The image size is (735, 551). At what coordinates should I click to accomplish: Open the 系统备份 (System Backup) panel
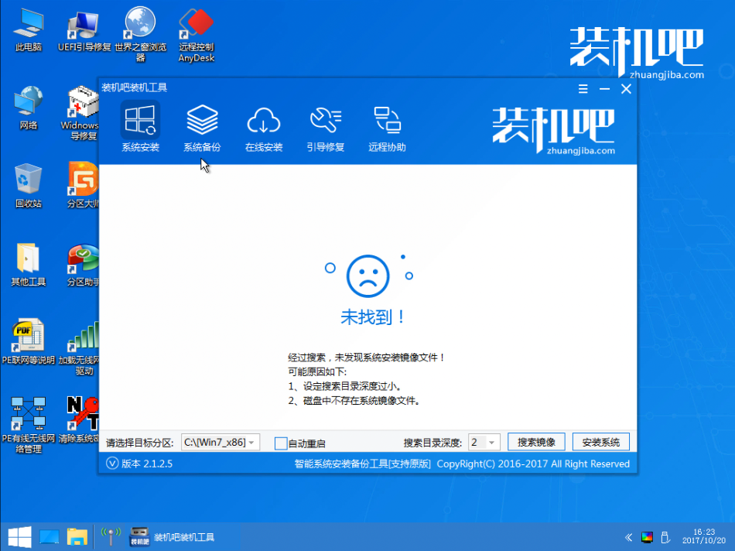203,128
